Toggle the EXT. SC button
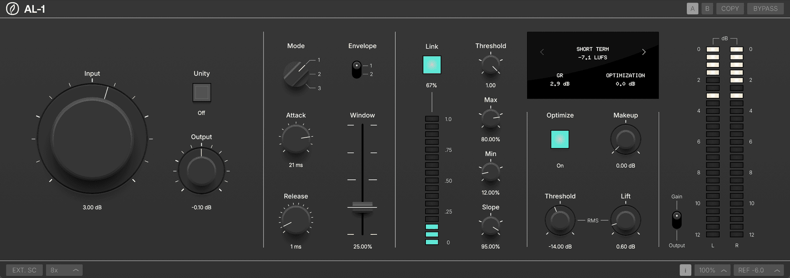 pyautogui.click(x=24, y=270)
